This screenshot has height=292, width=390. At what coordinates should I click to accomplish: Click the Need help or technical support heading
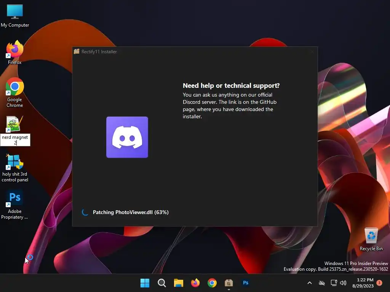tap(231, 86)
